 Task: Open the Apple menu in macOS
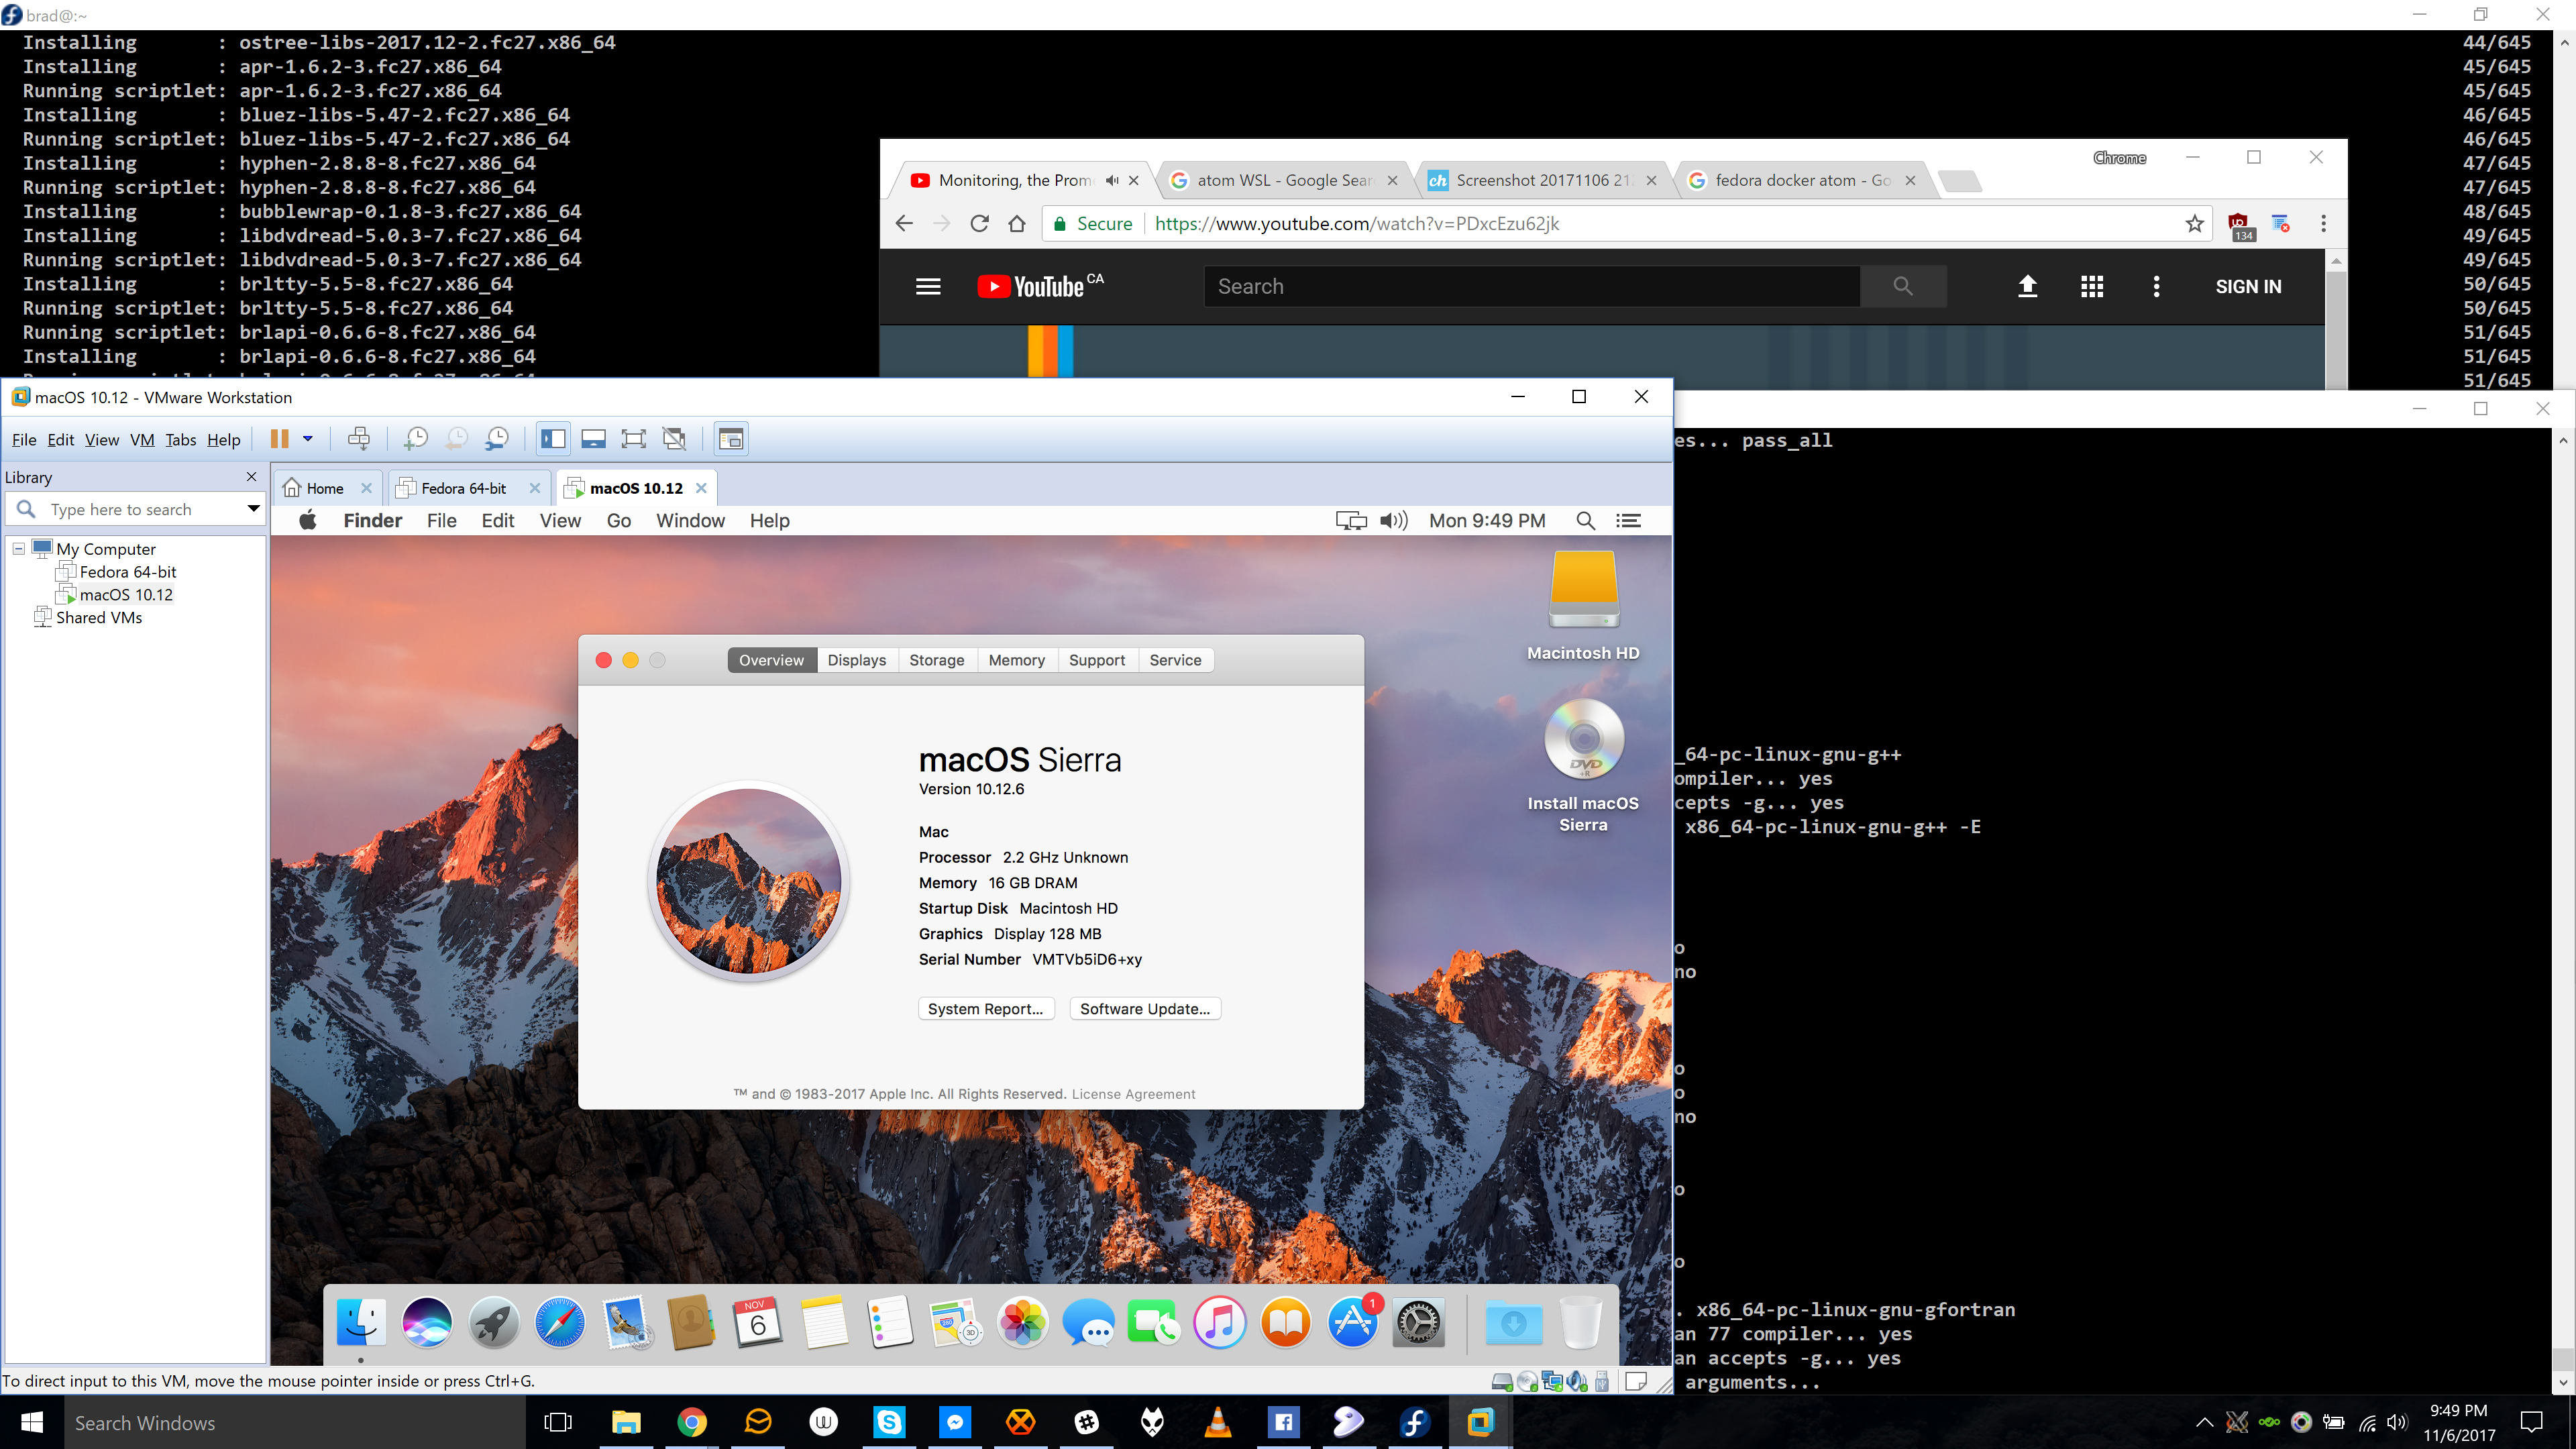308,520
